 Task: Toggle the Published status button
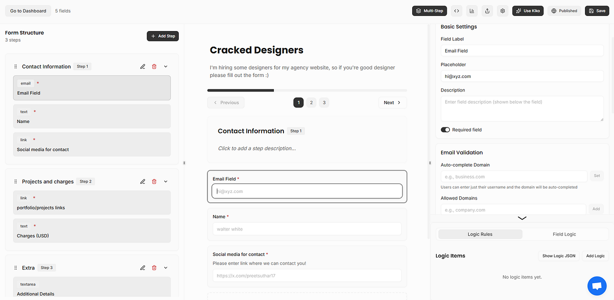pyautogui.click(x=564, y=10)
